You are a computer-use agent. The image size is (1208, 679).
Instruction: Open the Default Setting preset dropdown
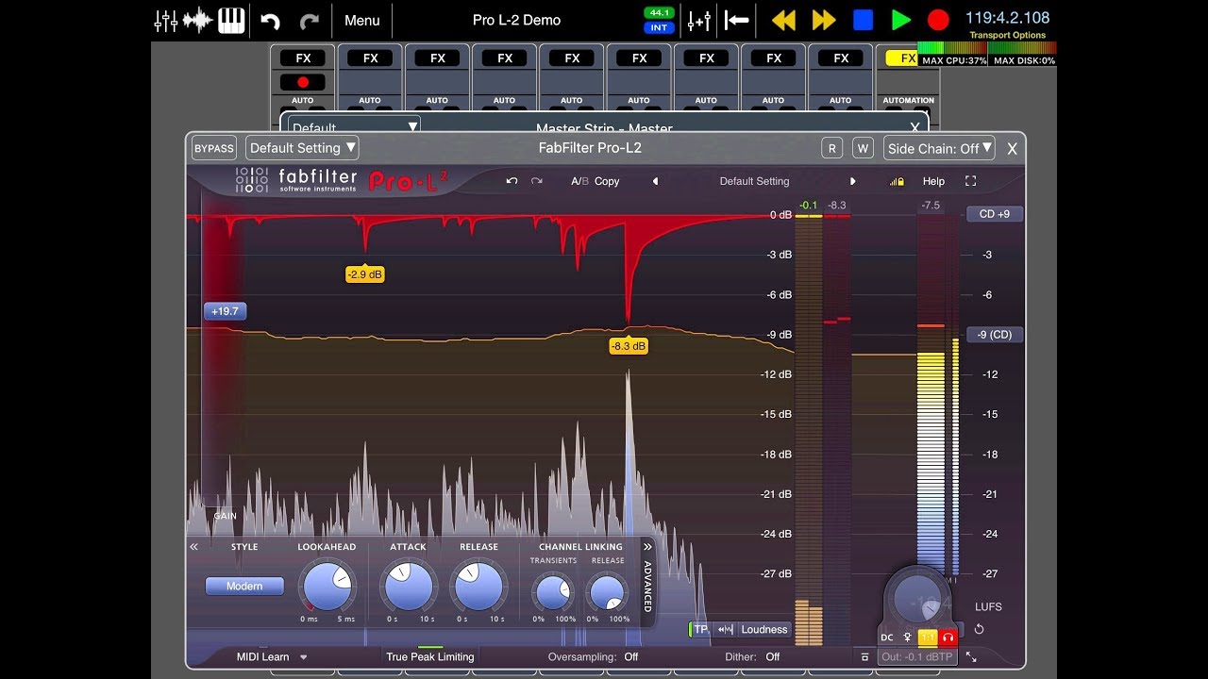click(x=302, y=148)
